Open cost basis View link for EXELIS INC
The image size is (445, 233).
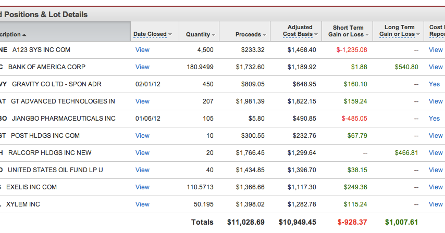(436, 187)
